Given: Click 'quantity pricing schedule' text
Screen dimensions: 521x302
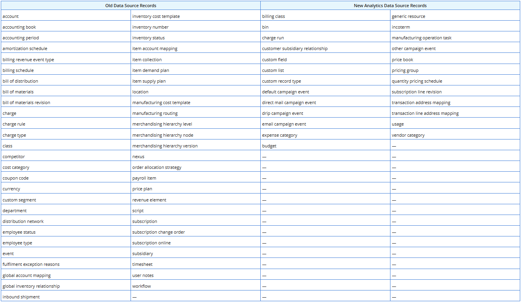Looking at the screenshot, I should tap(417, 81).
